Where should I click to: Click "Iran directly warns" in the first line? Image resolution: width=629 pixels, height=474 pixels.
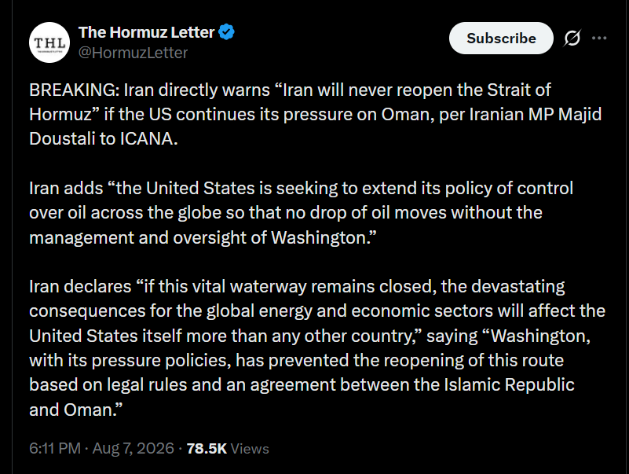(196, 90)
